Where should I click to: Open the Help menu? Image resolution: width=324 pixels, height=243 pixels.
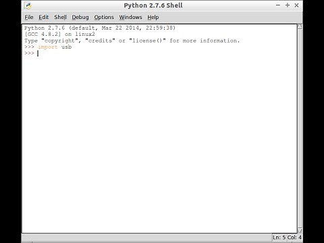coord(153,17)
